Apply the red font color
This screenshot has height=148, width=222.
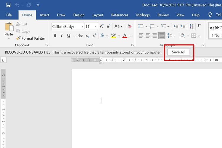(x=125, y=36)
